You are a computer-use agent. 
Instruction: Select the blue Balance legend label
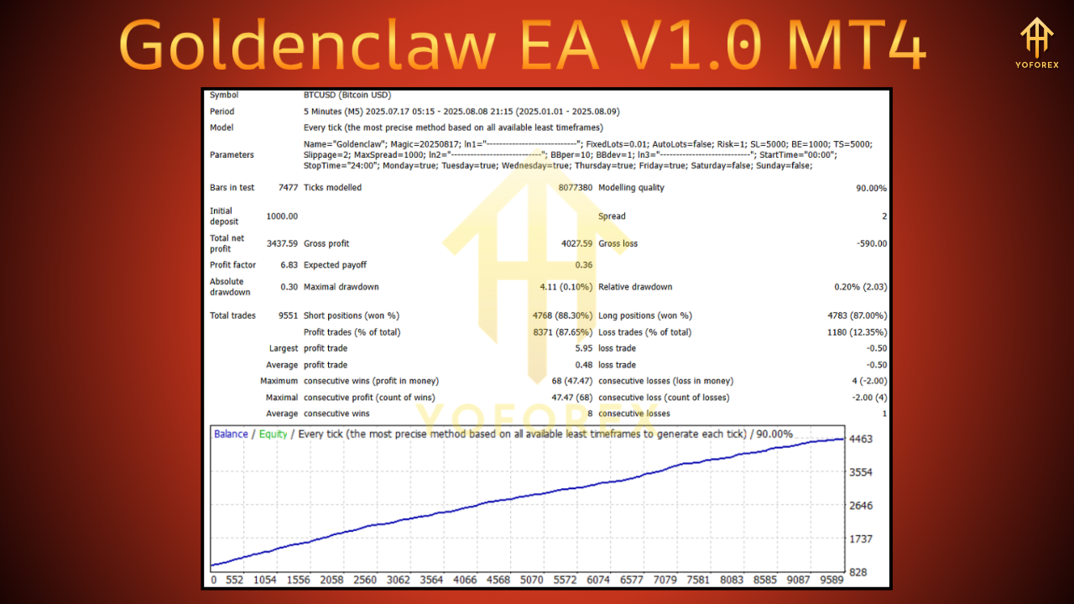click(x=230, y=434)
